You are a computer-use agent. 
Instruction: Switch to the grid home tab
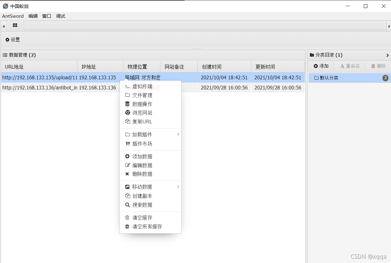15,25
